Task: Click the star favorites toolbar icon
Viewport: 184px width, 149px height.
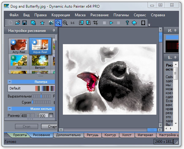Action: tap(42, 23)
